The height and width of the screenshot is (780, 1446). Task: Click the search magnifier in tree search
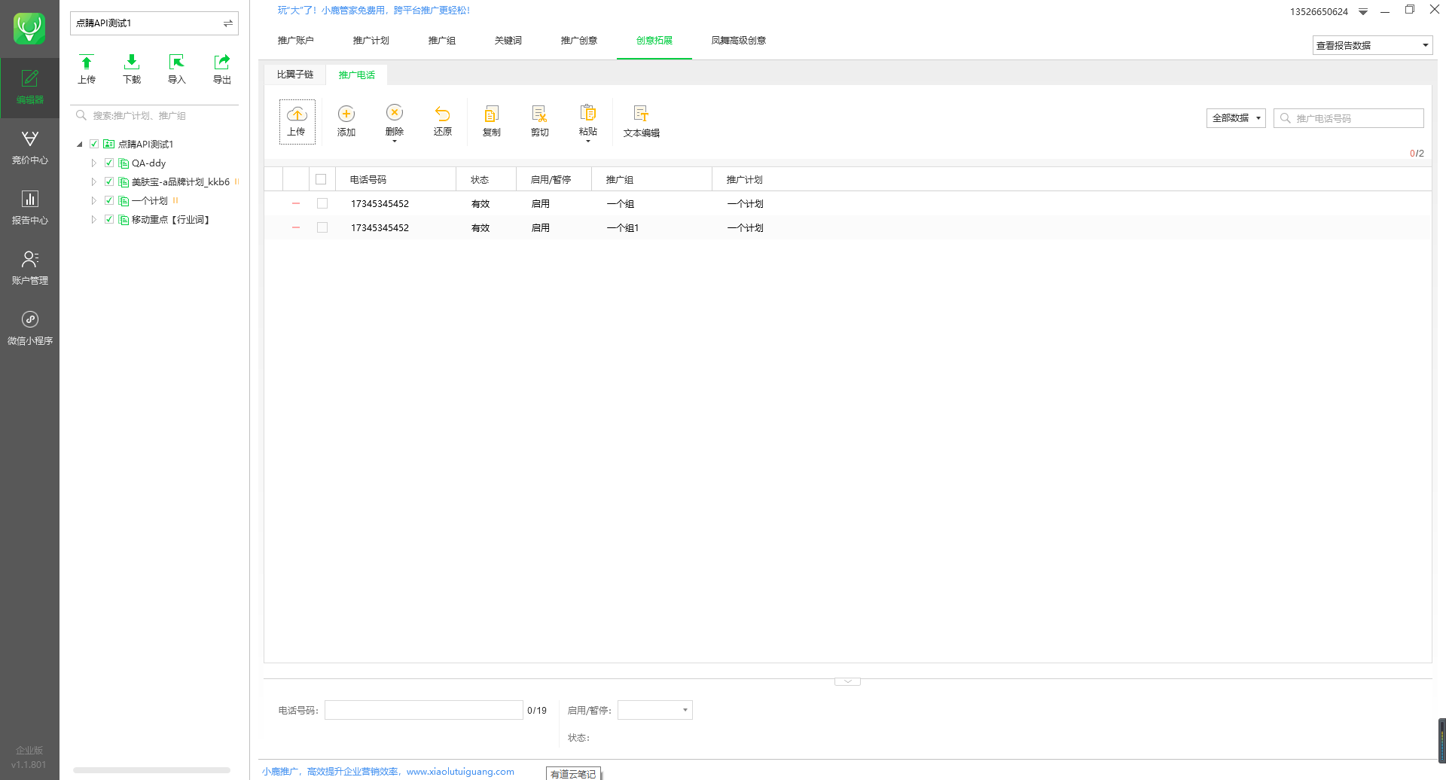(81, 115)
